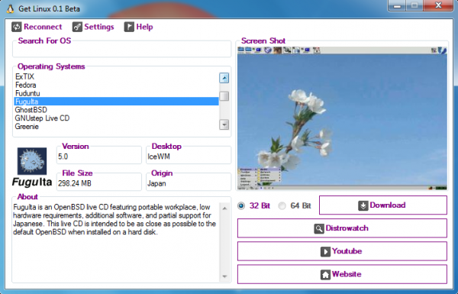Click the OS list scroll down arrow

(224, 124)
